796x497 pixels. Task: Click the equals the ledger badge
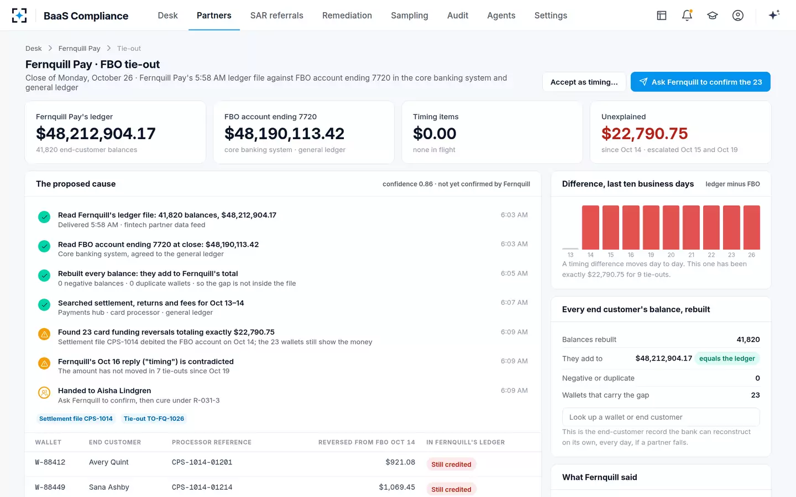(727, 358)
